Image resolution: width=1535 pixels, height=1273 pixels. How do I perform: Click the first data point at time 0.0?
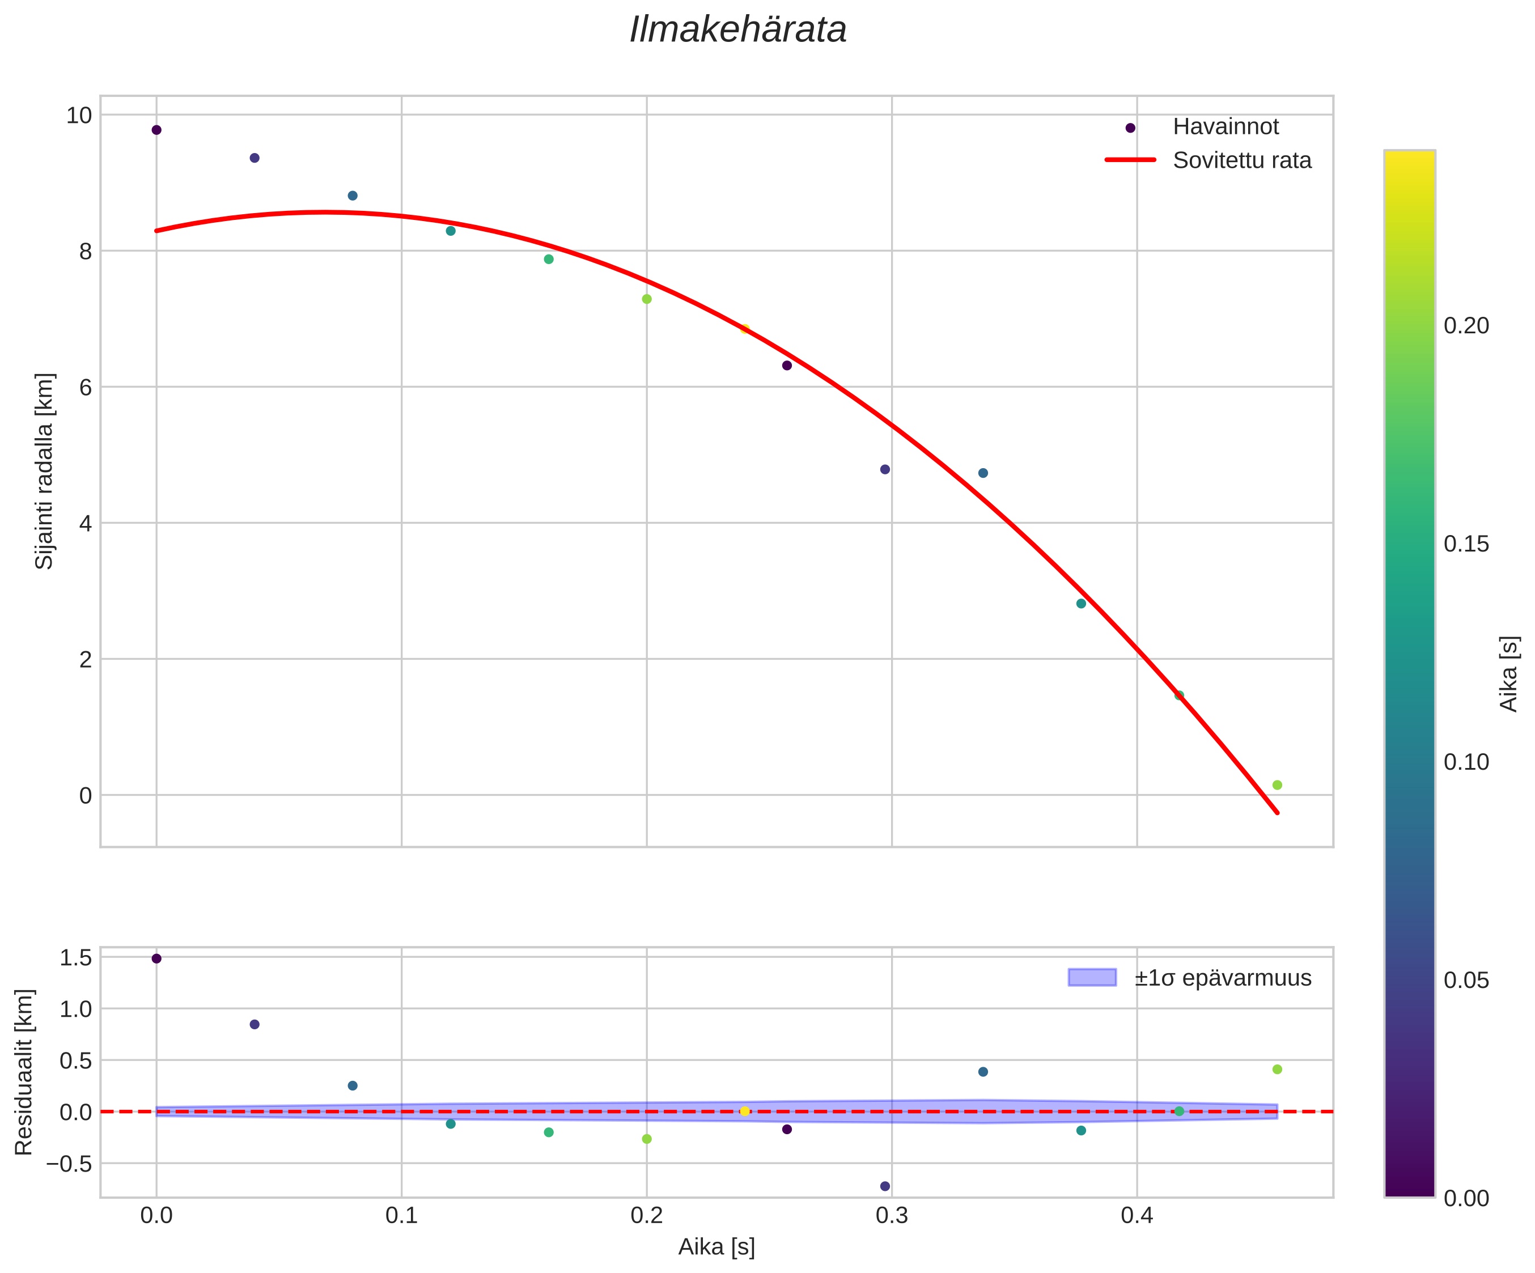click(x=156, y=130)
